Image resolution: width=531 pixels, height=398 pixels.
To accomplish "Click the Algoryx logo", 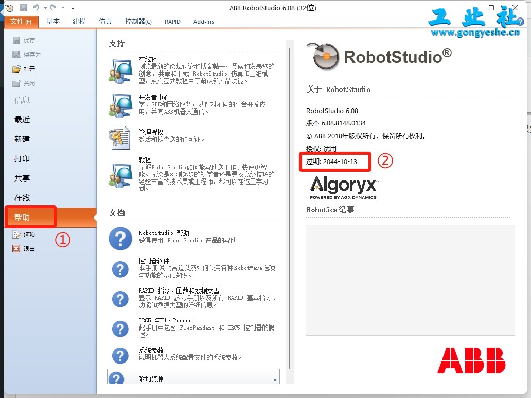I will [x=344, y=187].
